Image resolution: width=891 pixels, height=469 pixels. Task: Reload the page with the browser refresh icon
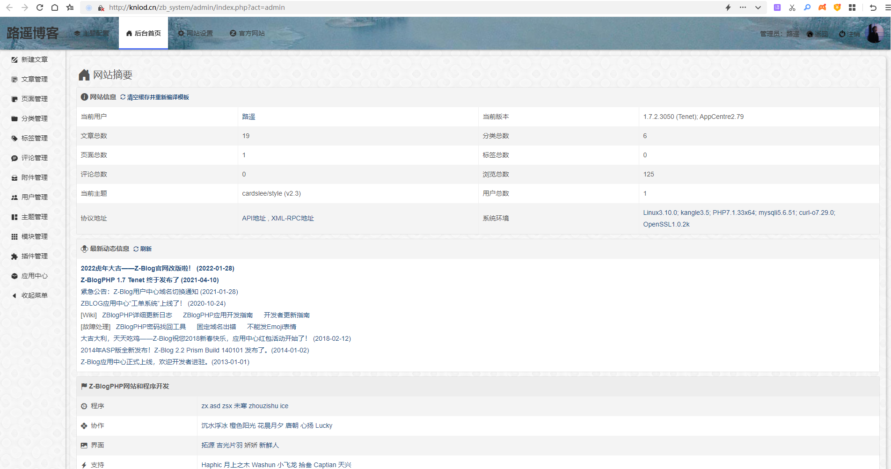[x=40, y=7]
